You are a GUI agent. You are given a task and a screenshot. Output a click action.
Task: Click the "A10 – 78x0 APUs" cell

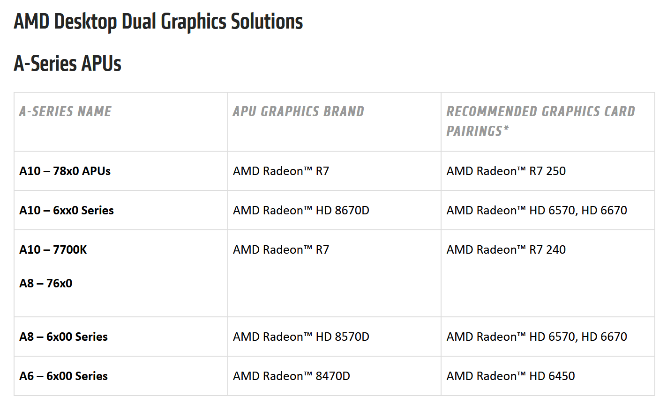65,171
